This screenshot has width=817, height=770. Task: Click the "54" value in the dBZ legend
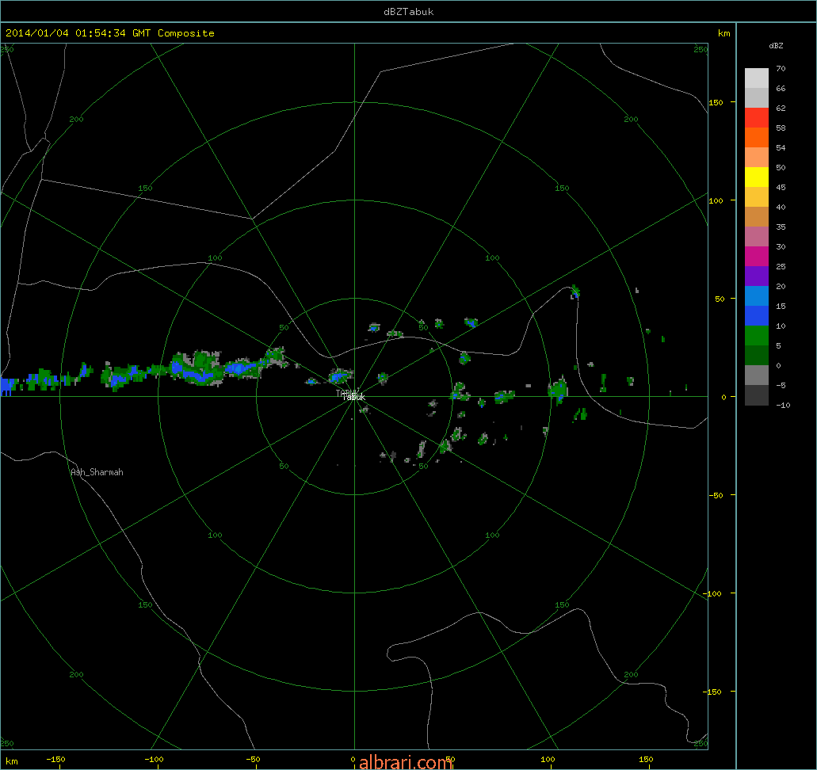pyautogui.click(x=781, y=147)
